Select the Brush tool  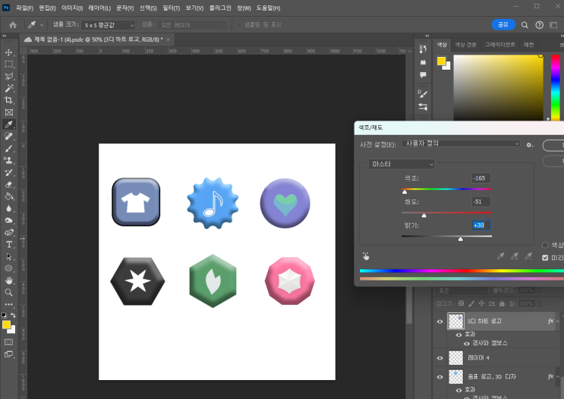[x=9, y=149]
